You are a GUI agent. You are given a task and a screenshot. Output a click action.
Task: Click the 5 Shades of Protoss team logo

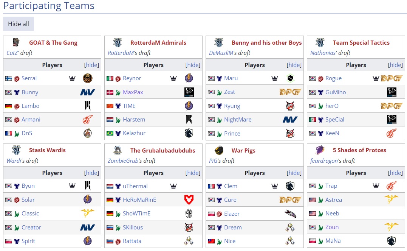coord(320,150)
